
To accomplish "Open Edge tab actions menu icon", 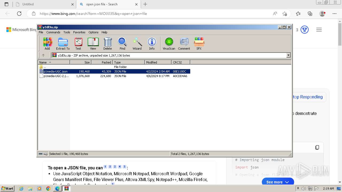I will coord(6,4).
